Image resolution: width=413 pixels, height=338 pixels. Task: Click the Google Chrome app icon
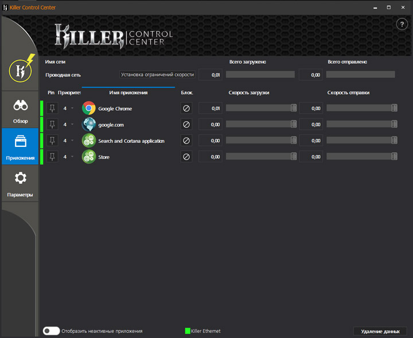(89, 108)
